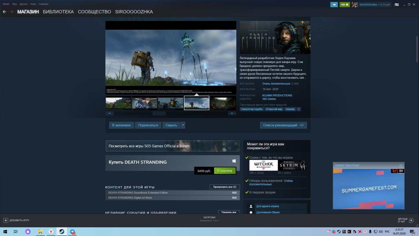
Task: Click the screenshot strip scrollbar handle
Action: point(159,113)
